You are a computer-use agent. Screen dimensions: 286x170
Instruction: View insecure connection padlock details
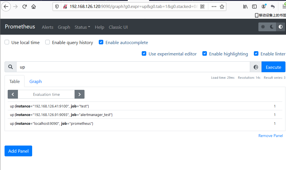(x=65, y=7)
